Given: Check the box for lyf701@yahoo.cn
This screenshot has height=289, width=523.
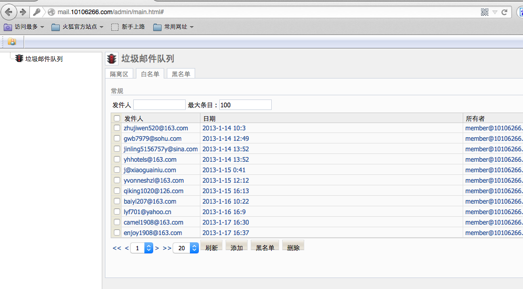Looking at the screenshot, I should (x=117, y=212).
